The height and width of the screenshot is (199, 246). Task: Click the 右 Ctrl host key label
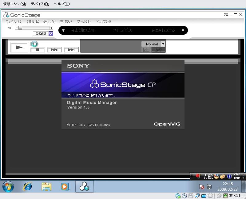[234, 196]
